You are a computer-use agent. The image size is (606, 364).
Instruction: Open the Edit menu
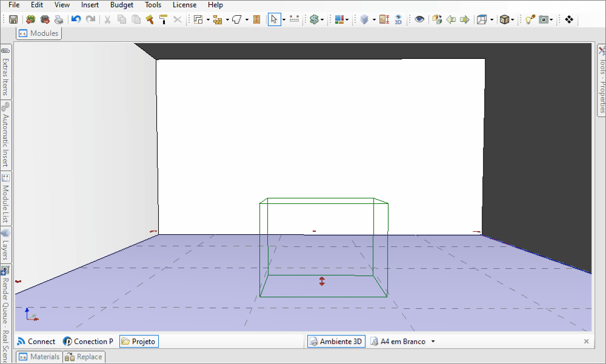[x=37, y=5]
